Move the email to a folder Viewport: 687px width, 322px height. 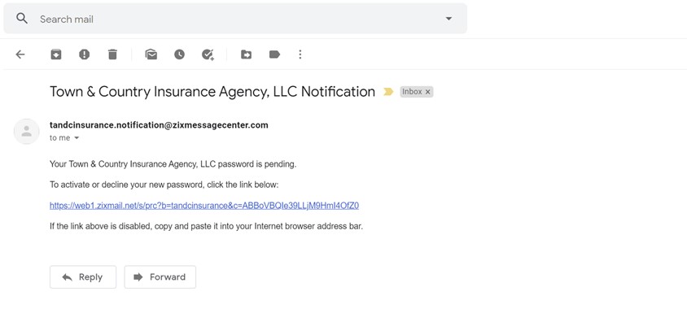coord(247,54)
